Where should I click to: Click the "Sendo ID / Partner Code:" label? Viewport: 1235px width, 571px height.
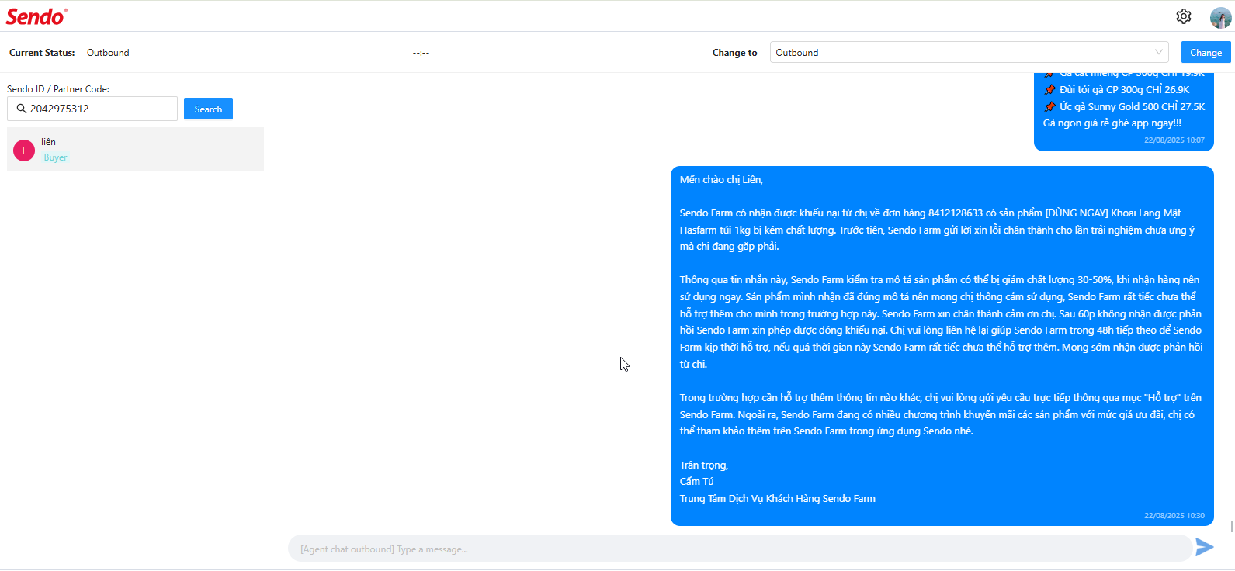[58, 89]
